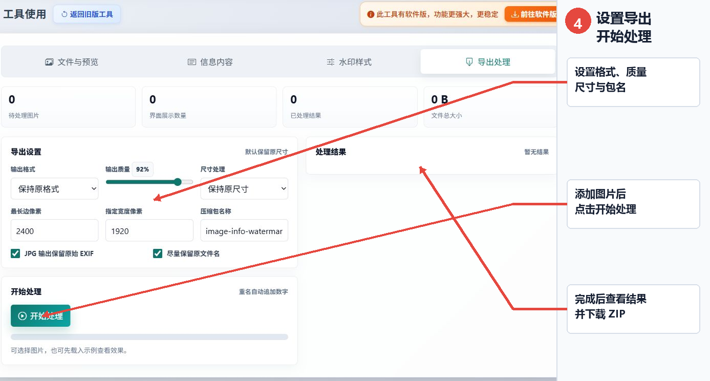Click the 待处理图片 counter card

click(69, 107)
